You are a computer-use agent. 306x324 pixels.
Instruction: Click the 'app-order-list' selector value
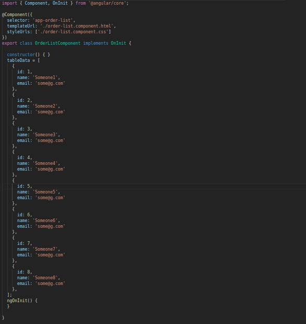tap(53, 20)
